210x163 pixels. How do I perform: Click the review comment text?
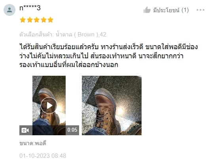pos(109,56)
